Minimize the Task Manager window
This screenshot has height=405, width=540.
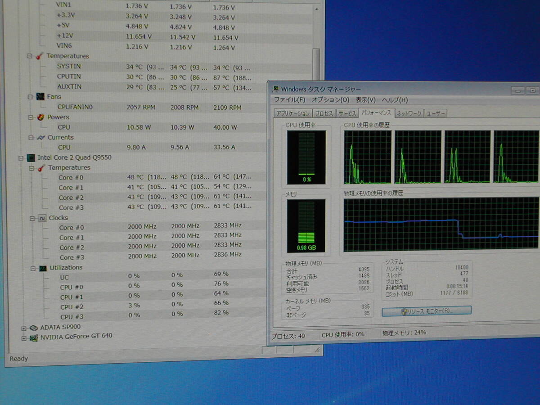(x=517, y=90)
